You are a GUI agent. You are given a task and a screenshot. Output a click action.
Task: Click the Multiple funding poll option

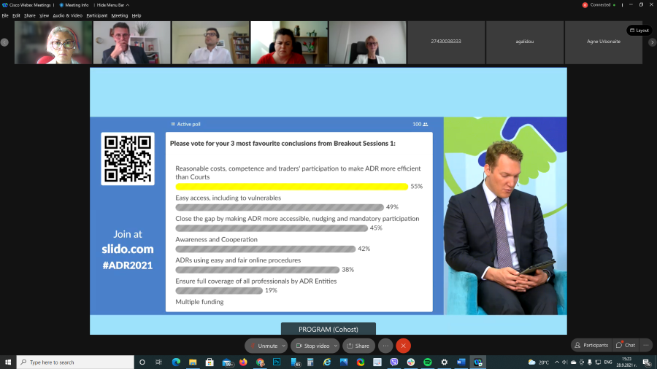(x=199, y=302)
